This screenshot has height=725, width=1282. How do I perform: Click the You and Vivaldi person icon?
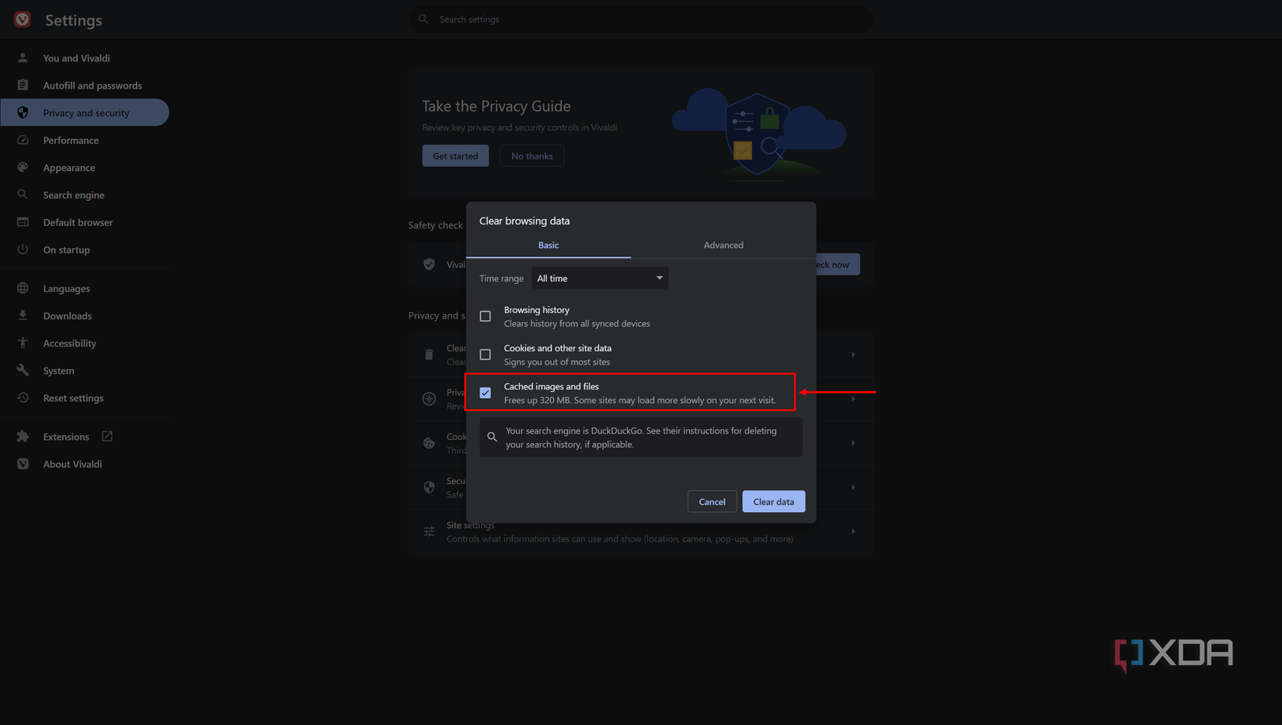pyautogui.click(x=23, y=58)
